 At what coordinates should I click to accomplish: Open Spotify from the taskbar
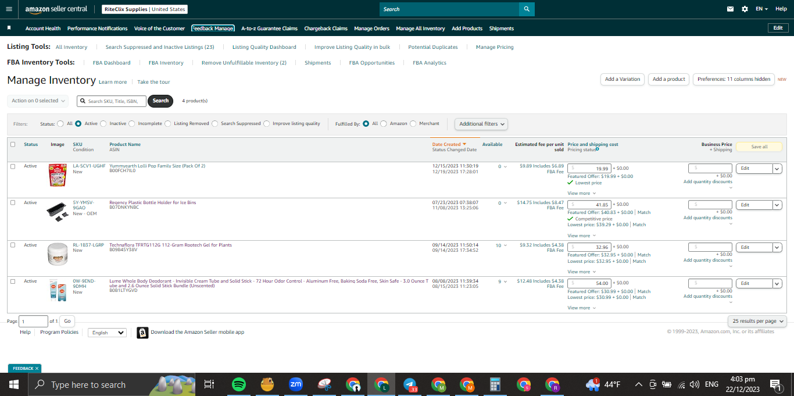(x=238, y=384)
